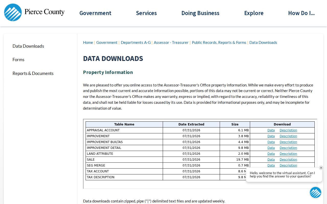327x204 pixels.
Task: Follow the Home breadcrumb link
Action: click(x=88, y=43)
